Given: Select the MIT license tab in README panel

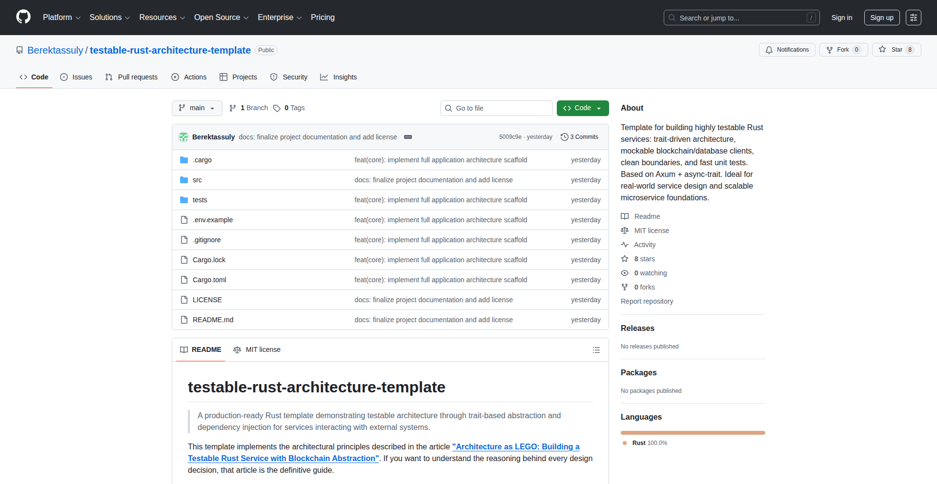Looking at the screenshot, I should (257, 349).
